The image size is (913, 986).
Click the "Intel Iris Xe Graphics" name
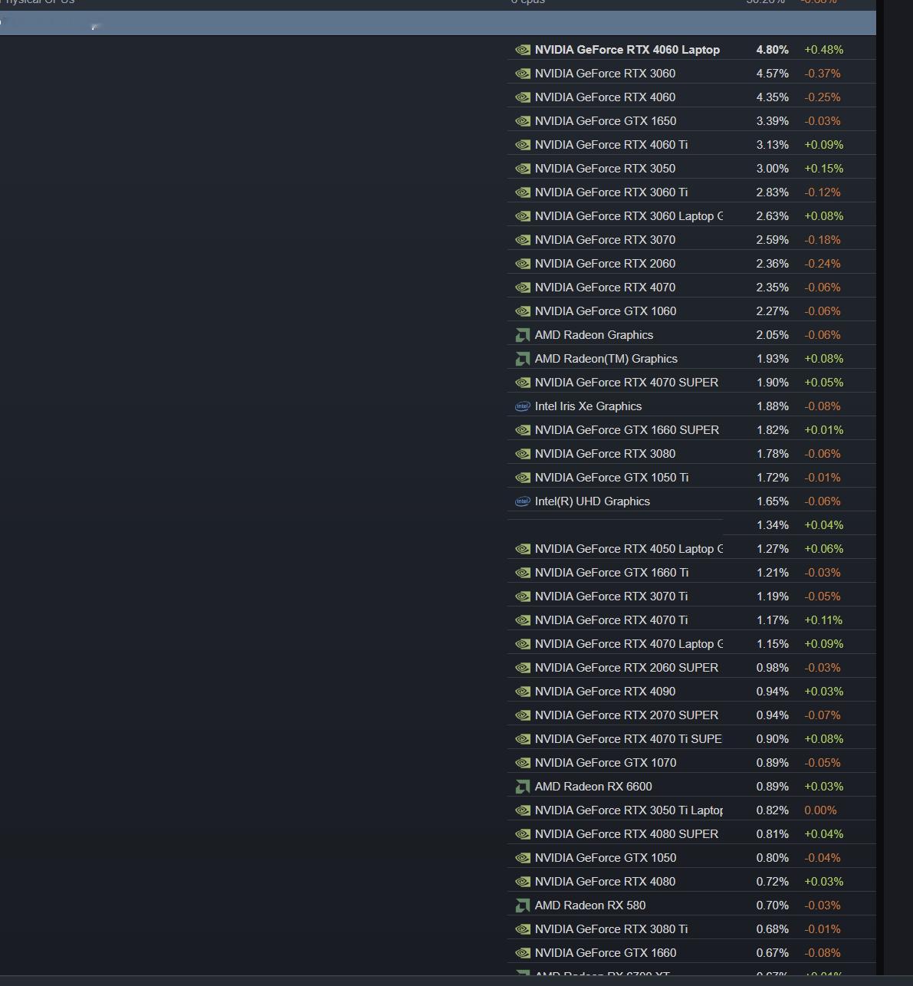click(x=588, y=406)
